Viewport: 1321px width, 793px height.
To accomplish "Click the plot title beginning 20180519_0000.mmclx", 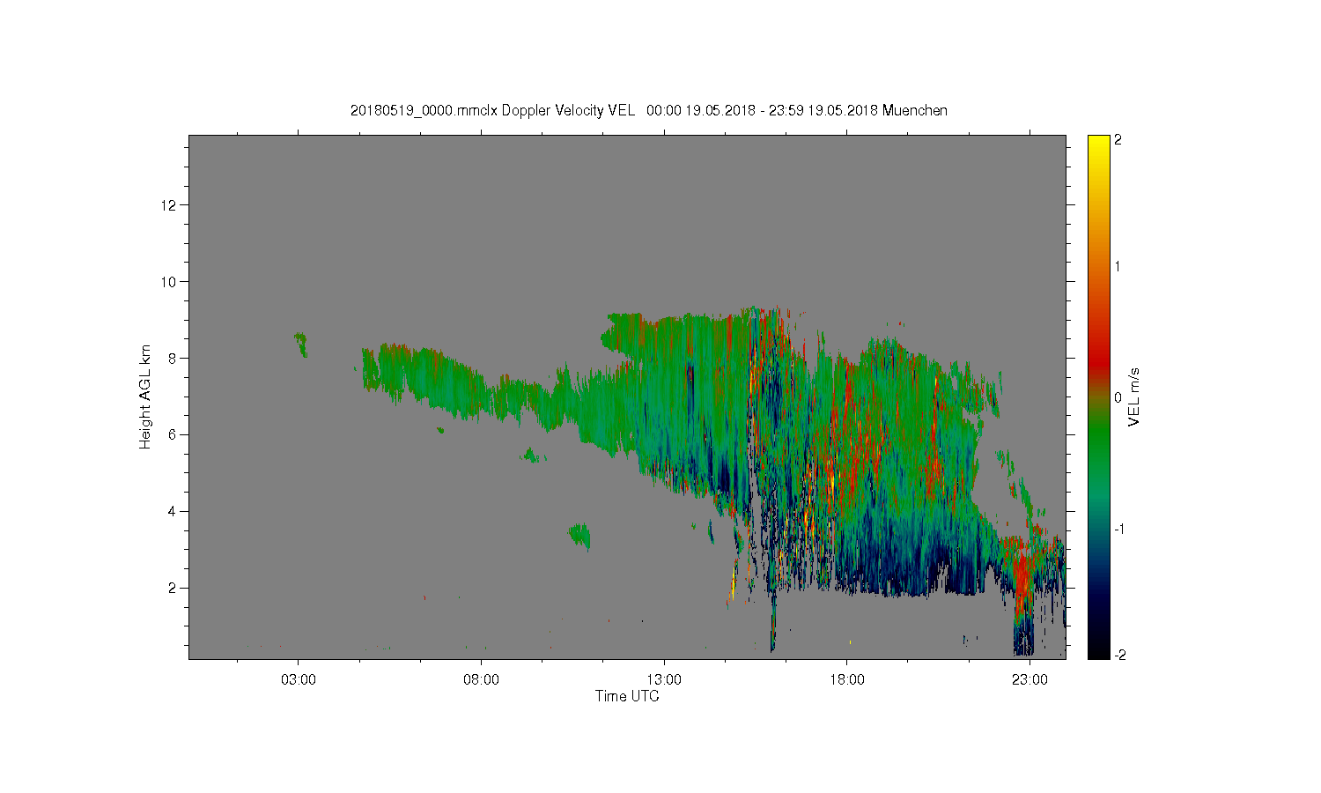I will click(x=649, y=110).
